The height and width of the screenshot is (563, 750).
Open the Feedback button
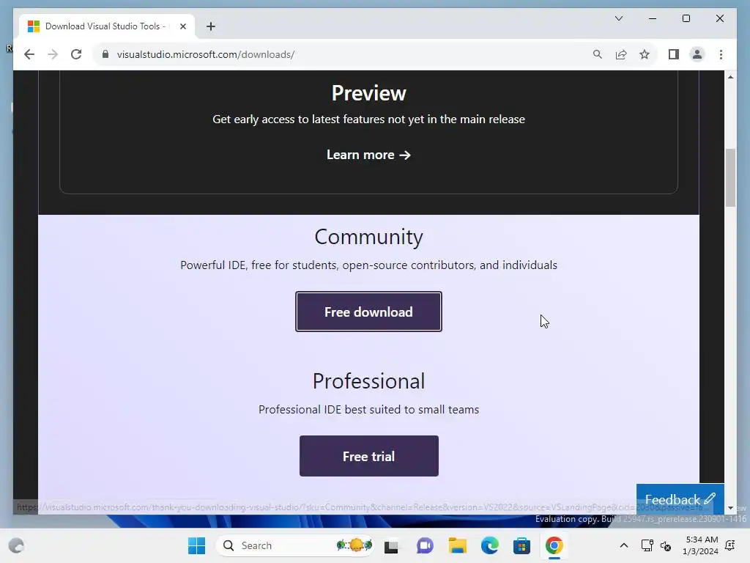(x=680, y=498)
